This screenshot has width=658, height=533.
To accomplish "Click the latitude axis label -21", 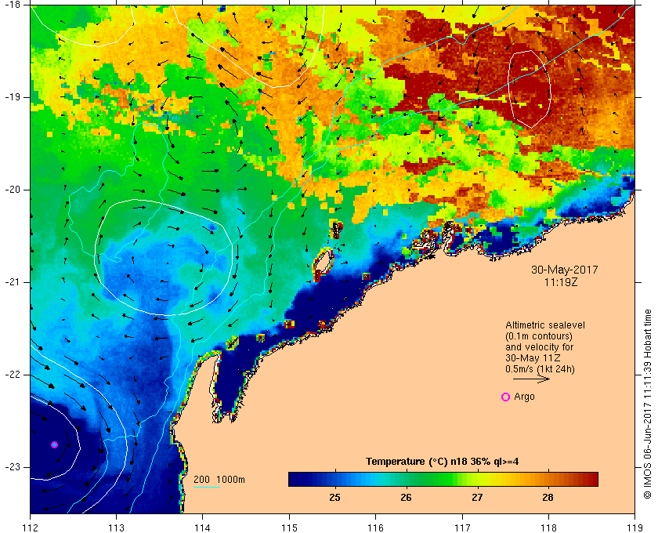I will click(11, 282).
